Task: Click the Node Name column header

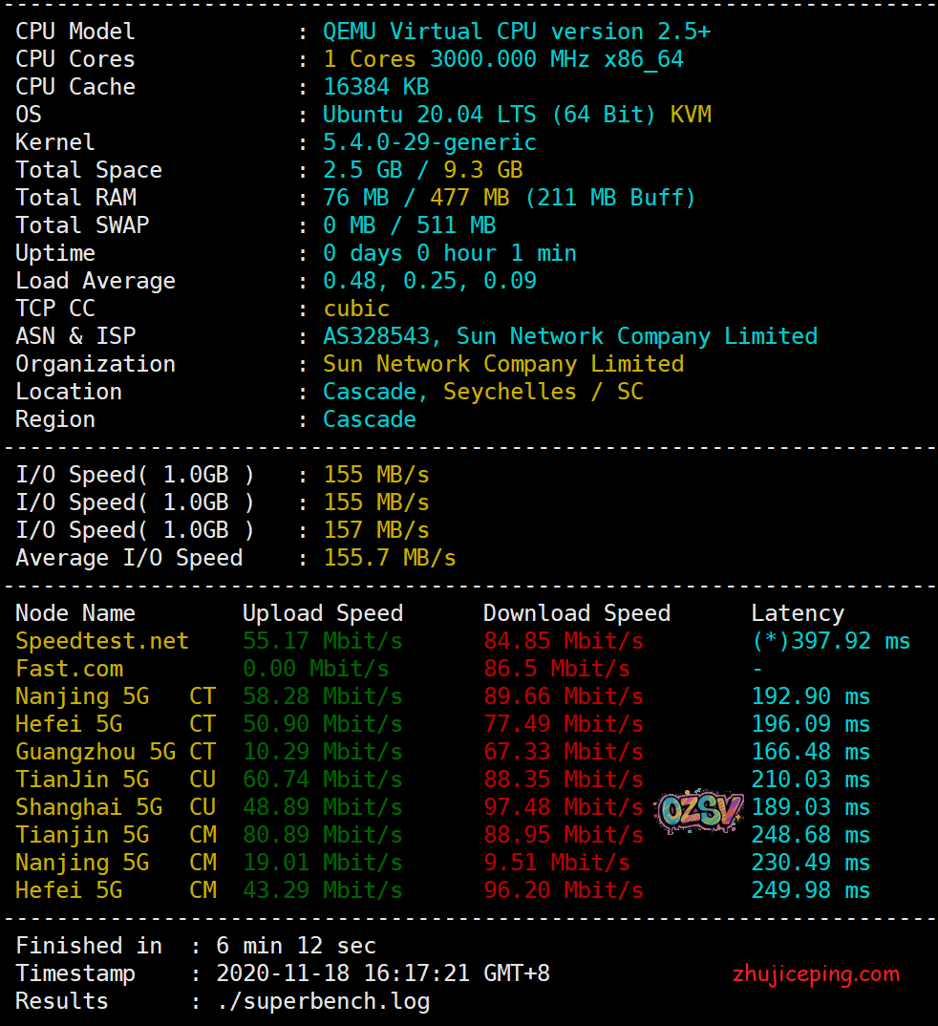Action: pos(75,613)
